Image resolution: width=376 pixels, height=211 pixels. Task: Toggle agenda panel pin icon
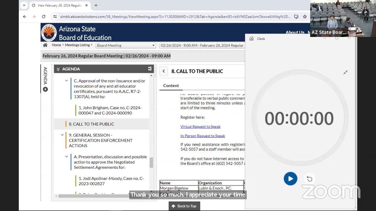(x=150, y=69)
